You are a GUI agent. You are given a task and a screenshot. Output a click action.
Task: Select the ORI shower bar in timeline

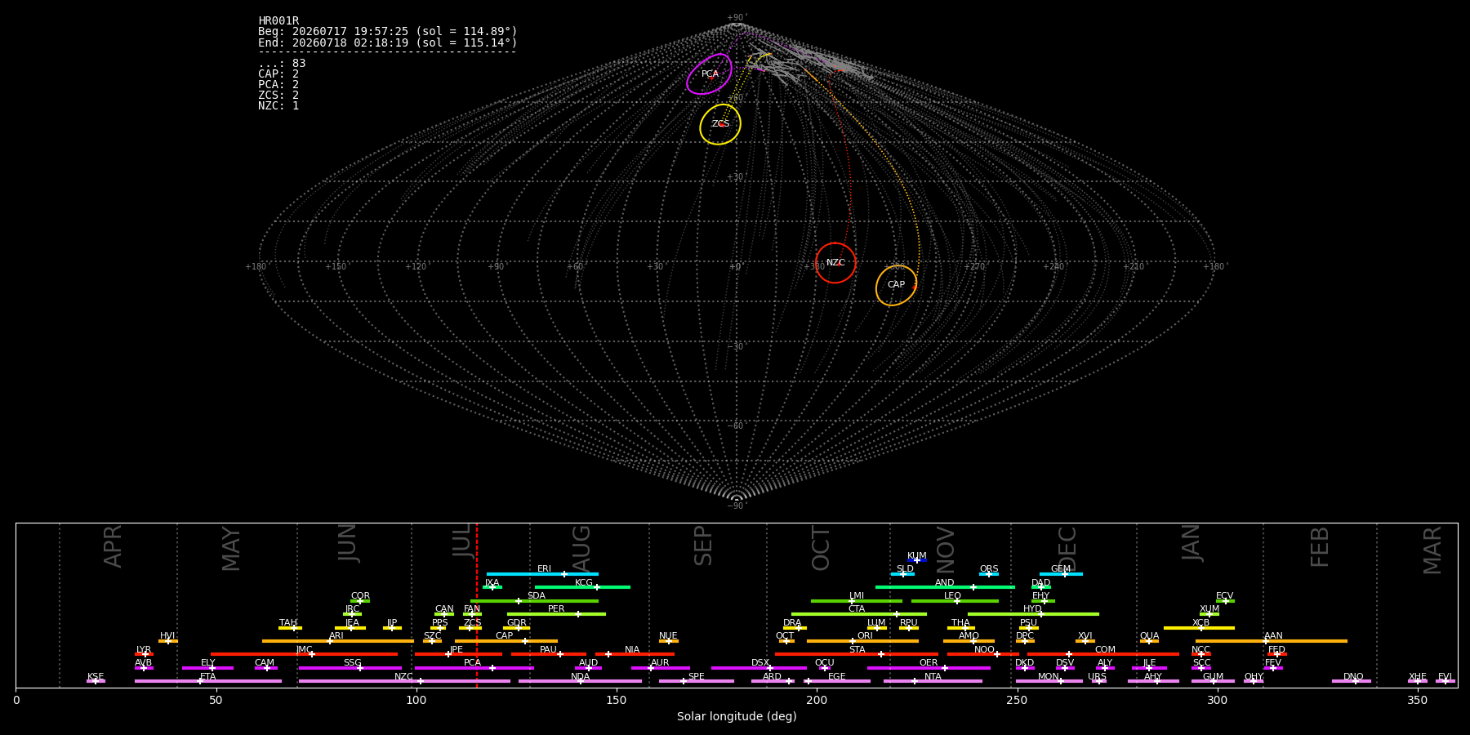(x=862, y=640)
